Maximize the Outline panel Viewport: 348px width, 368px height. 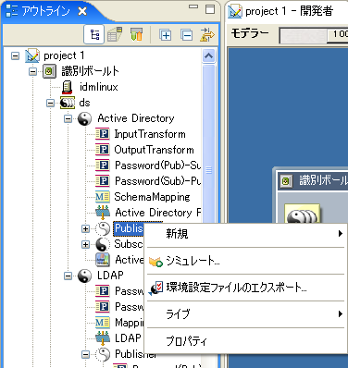click(x=210, y=9)
